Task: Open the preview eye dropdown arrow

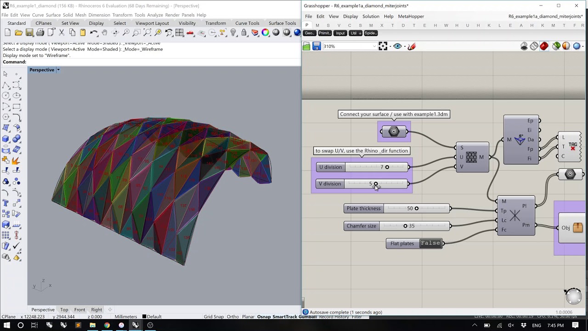Action: click(x=404, y=46)
